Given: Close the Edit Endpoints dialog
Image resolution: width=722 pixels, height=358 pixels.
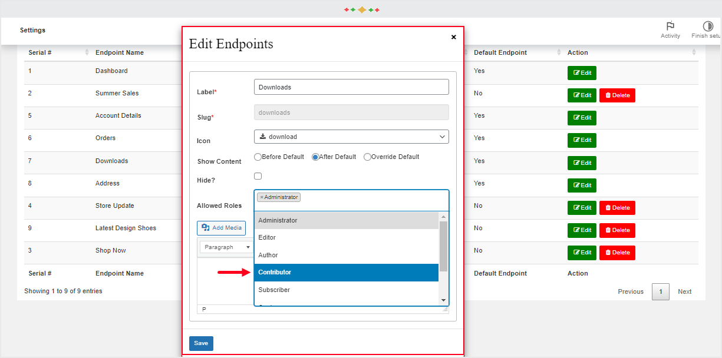Looking at the screenshot, I should coord(453,37).
